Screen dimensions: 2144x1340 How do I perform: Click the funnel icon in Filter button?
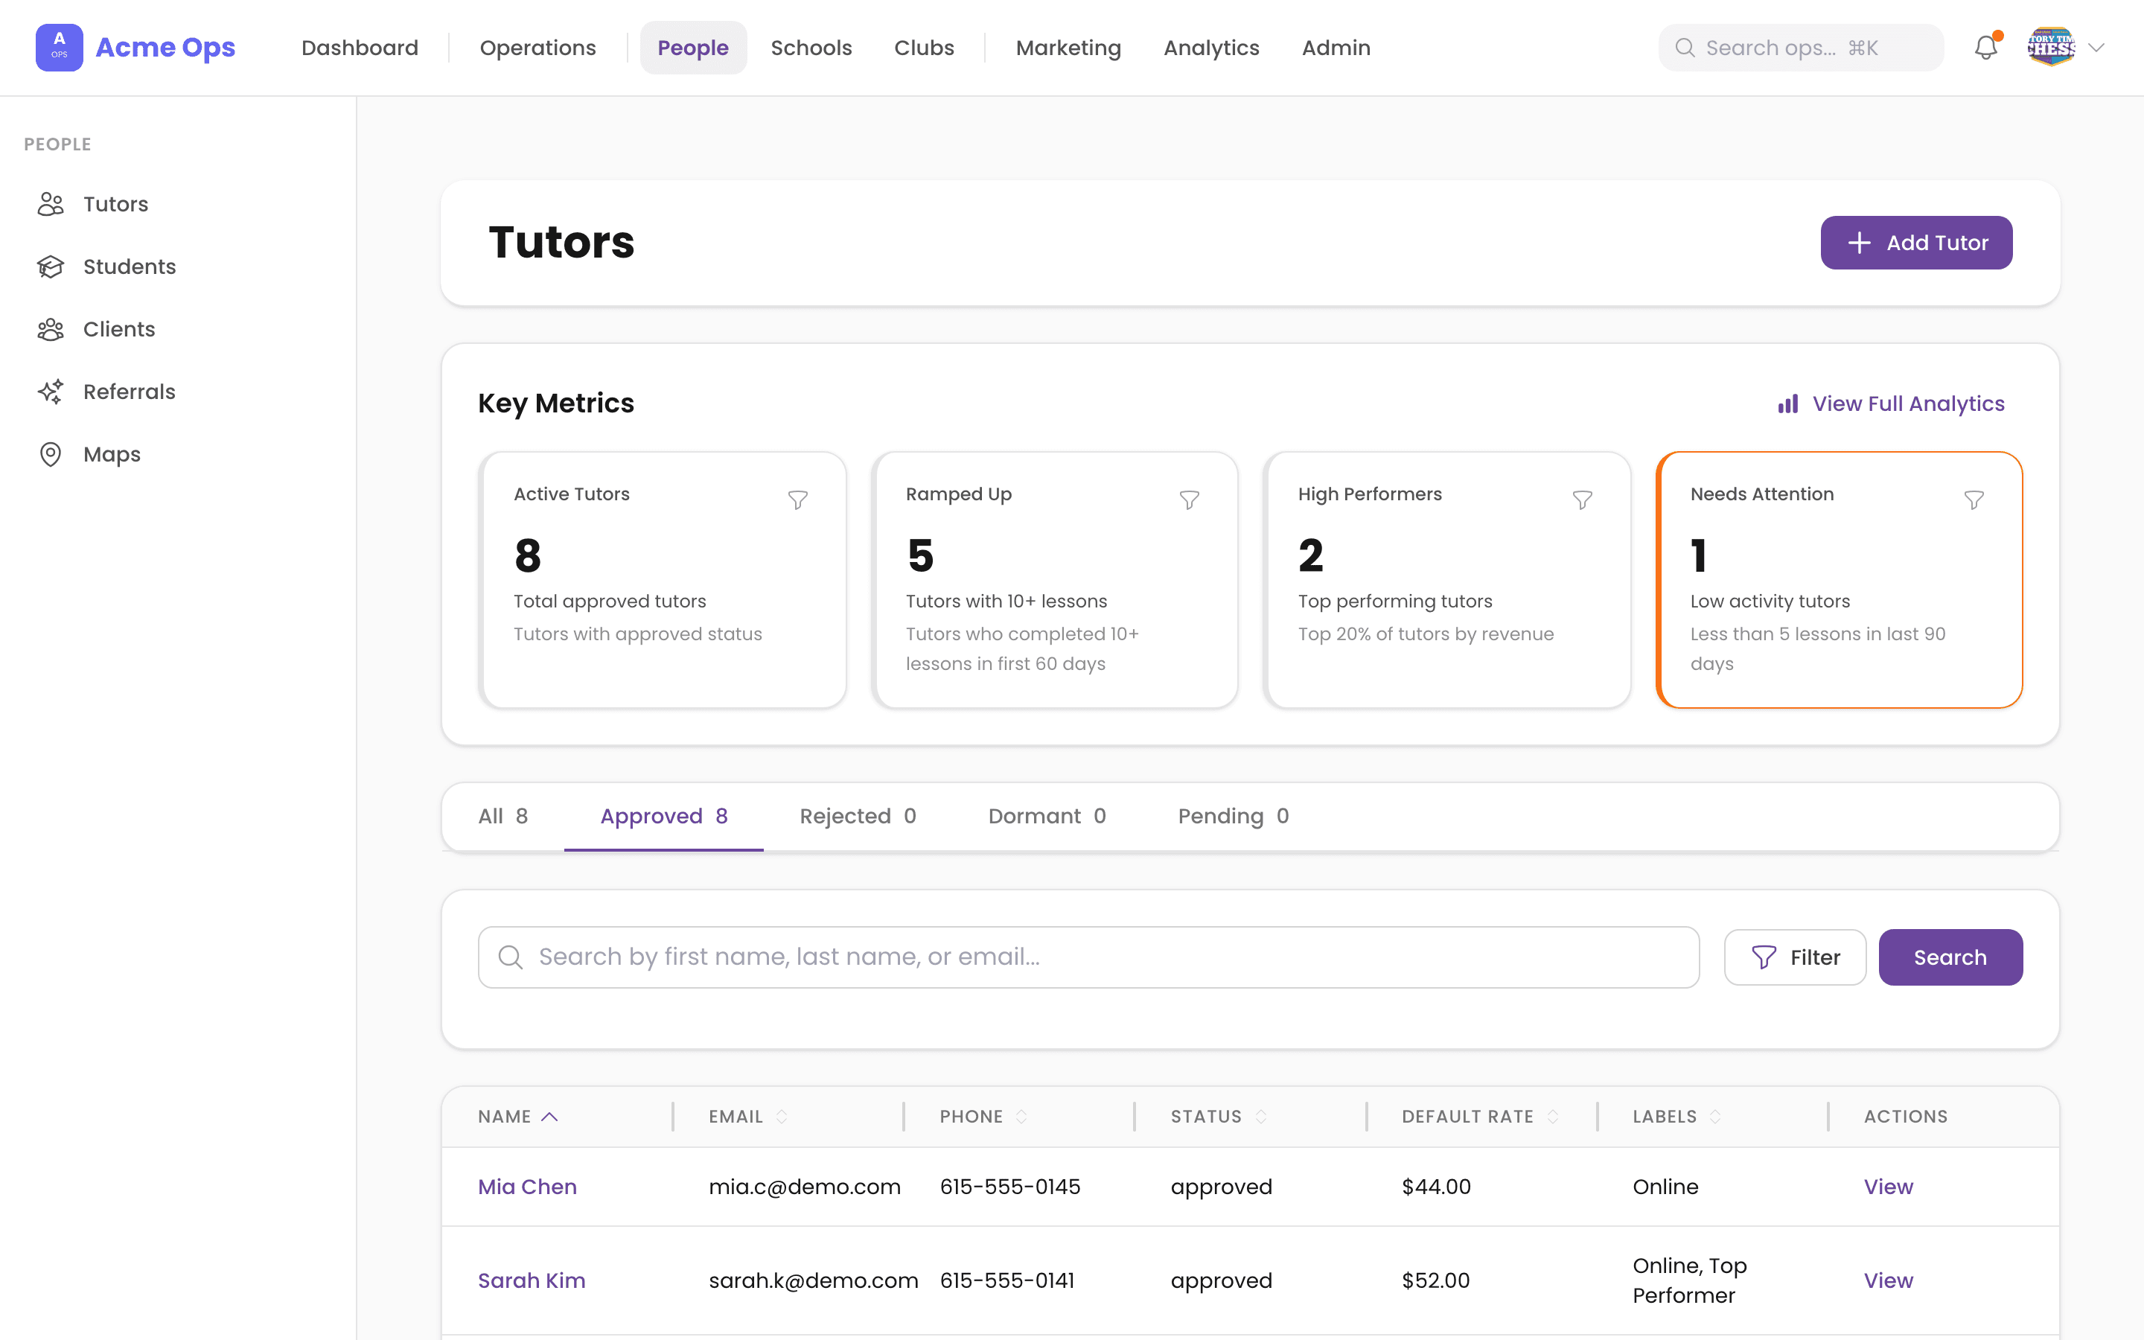pos(1763,957)
